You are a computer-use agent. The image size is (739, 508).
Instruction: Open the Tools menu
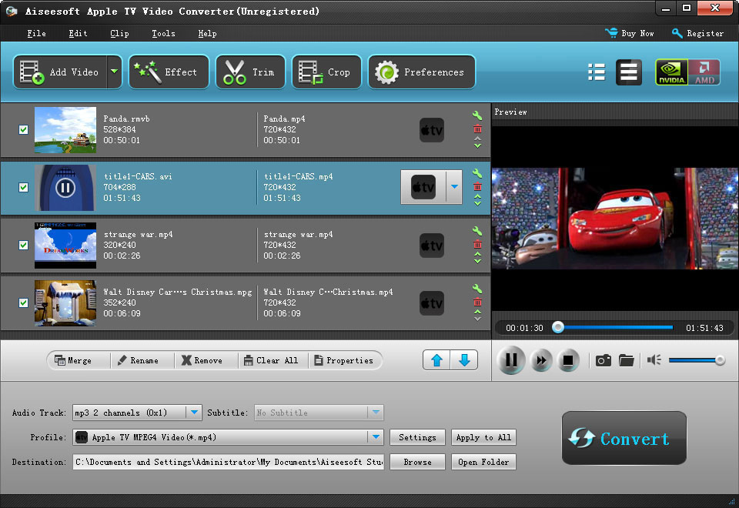163,33
